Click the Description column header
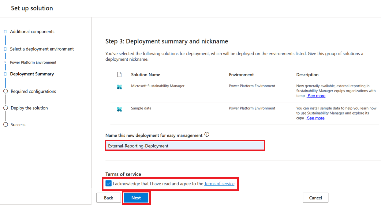 (307, 75)
